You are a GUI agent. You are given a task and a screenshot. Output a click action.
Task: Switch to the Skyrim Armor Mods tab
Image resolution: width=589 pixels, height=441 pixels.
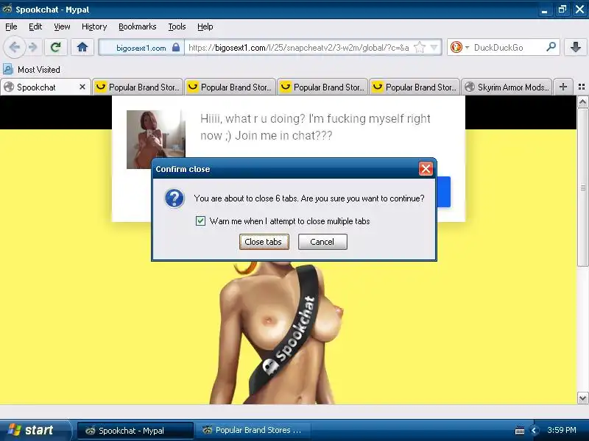[507, 87]
